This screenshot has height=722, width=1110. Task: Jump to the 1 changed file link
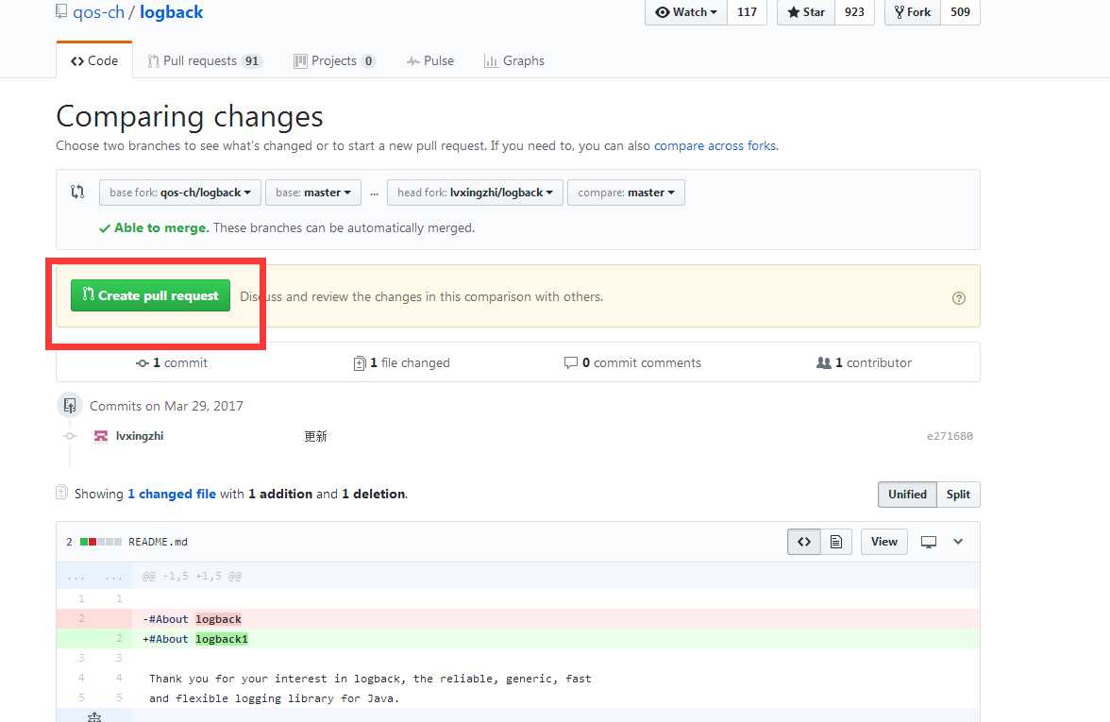click(172, 495)
